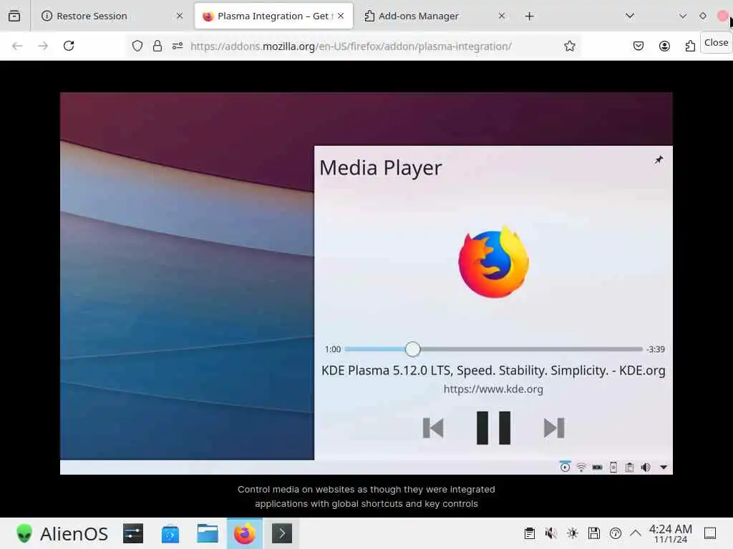The height and width of the screenshot is (549, 733).
Task: Close the Restore Session tab
Action: 180,16
